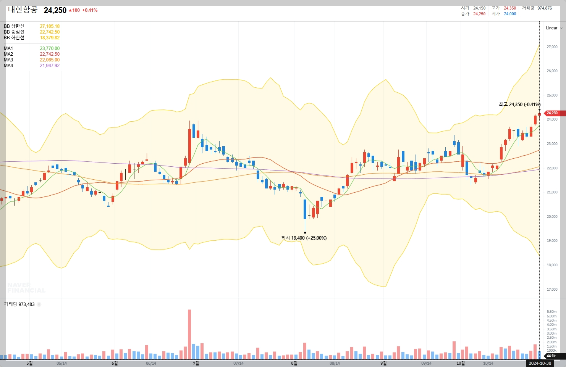Click the 06/14 label on date axis
Viewport: 566px width, 367px height.
tap(151, 363)
